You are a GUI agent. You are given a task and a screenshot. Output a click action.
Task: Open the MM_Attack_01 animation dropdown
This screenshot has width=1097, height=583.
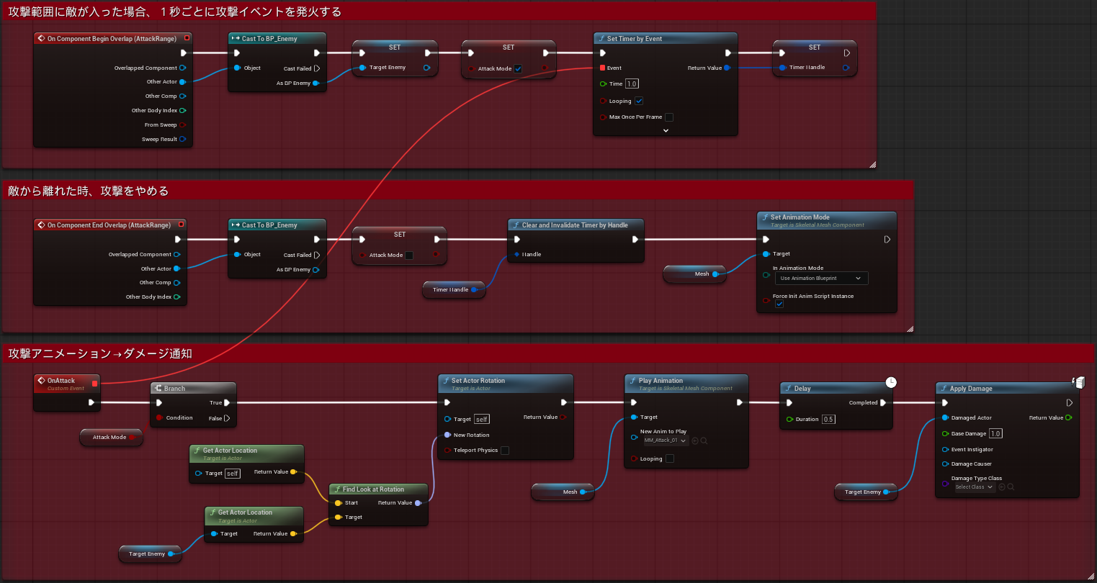tap(665, 440)
